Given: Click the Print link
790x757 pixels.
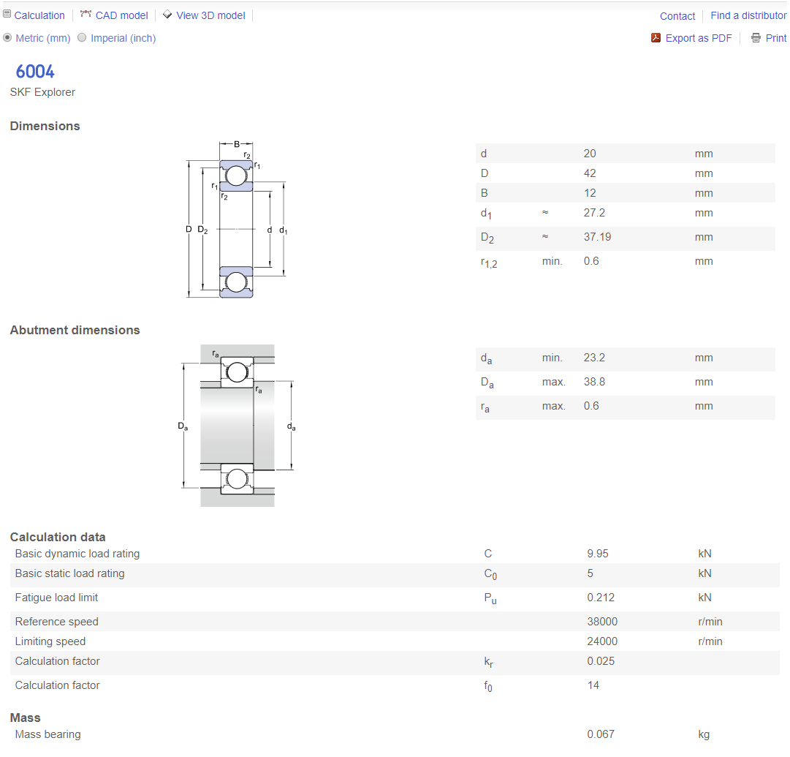Looking at the screenshot, I should click(776, 38).
